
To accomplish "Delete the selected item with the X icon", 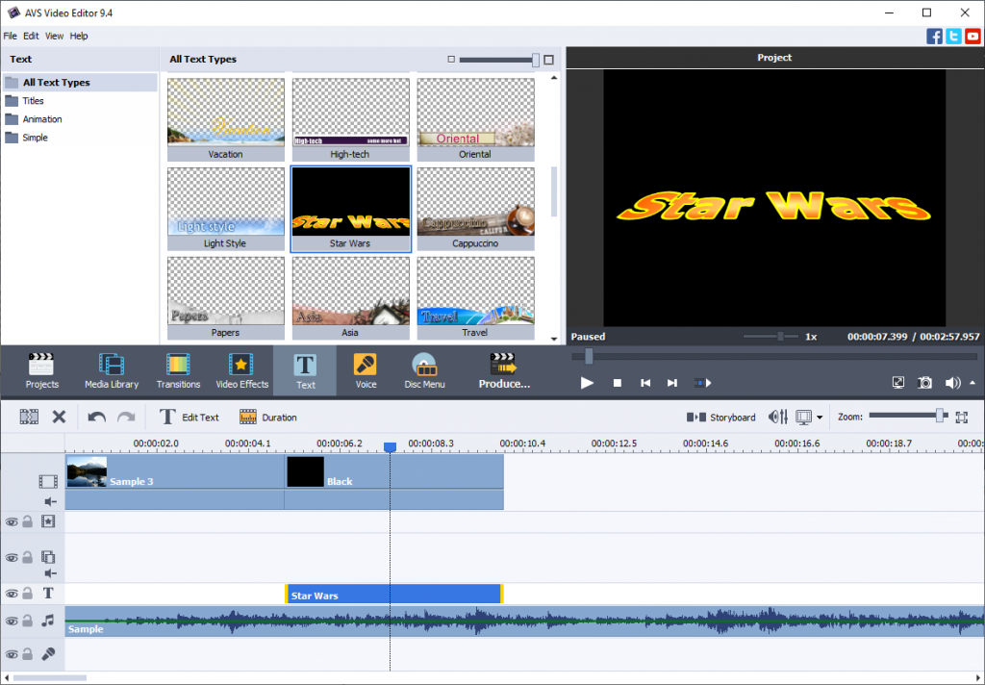I will 59,418.
